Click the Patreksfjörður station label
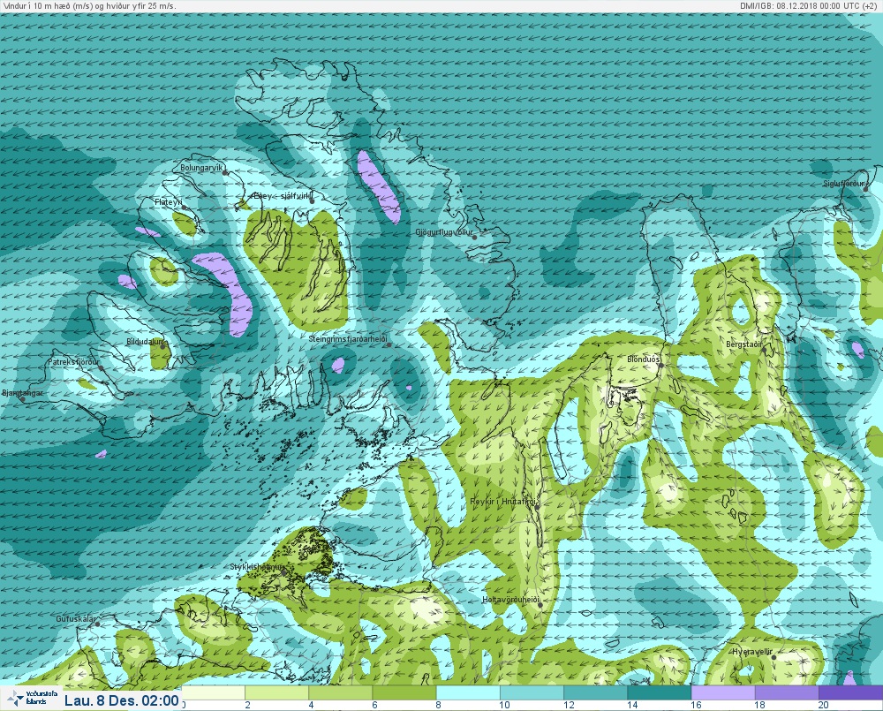883x711 pixels. tap(73, 362)
